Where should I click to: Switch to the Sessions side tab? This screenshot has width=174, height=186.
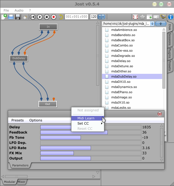coord(170,39)
